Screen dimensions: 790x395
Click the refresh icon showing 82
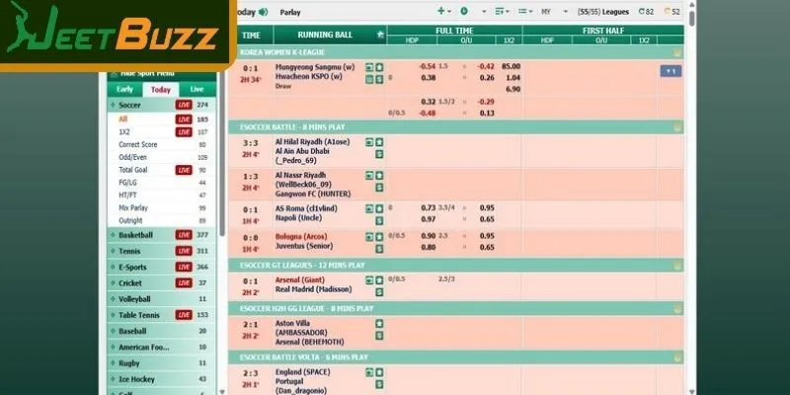(x=641, y=11)
